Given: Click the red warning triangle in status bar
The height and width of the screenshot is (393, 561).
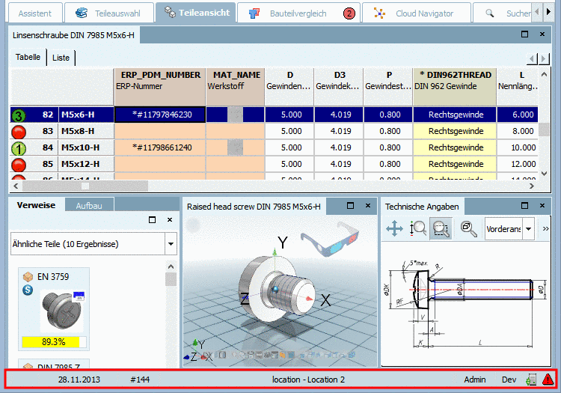Looking at the screenshot, I should pyautogui.click(x=548, y=380).
